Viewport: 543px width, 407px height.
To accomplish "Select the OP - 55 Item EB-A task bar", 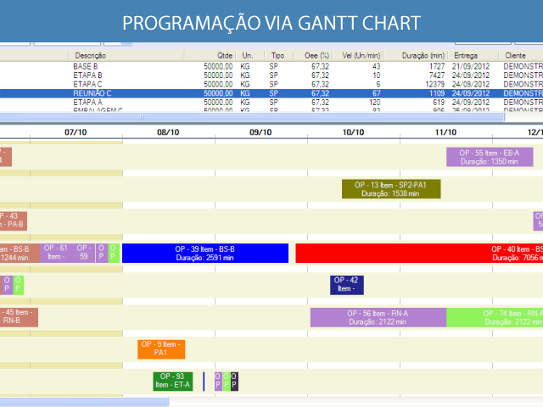I will (x=490, y=157).
